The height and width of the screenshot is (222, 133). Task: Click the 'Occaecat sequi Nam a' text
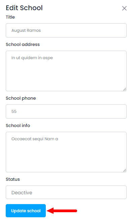tap(35, 139)
